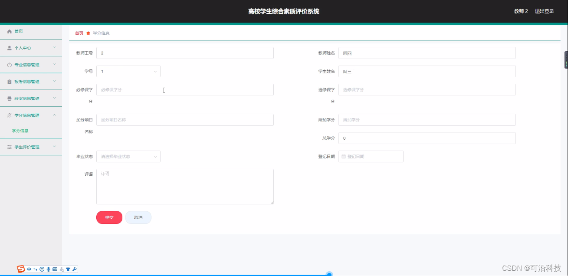Click the 个人中心 person icon
The width and height of the screenshot is (568, 276).
tap(9, 48)
